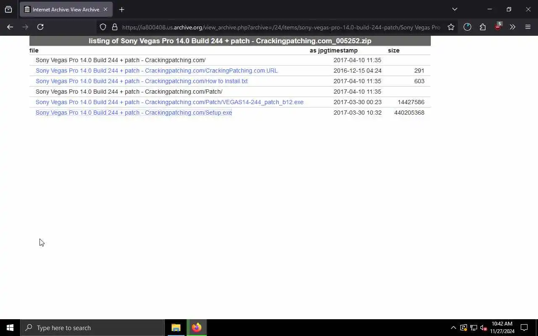Open CrackingPatching.com.URL file link
Image resolution: width=538 pixels, height=336 pixels.
point(156,71)
